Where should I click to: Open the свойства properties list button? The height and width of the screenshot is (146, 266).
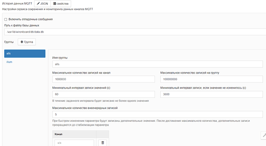tap(61, 3)
